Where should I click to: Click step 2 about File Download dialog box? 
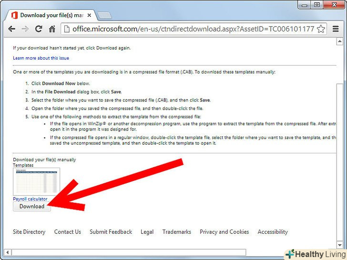76,92
